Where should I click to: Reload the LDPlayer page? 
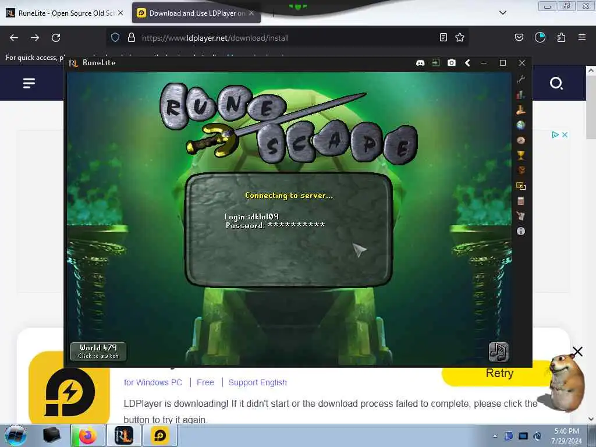pyautogui.click(x=56, y=38)
